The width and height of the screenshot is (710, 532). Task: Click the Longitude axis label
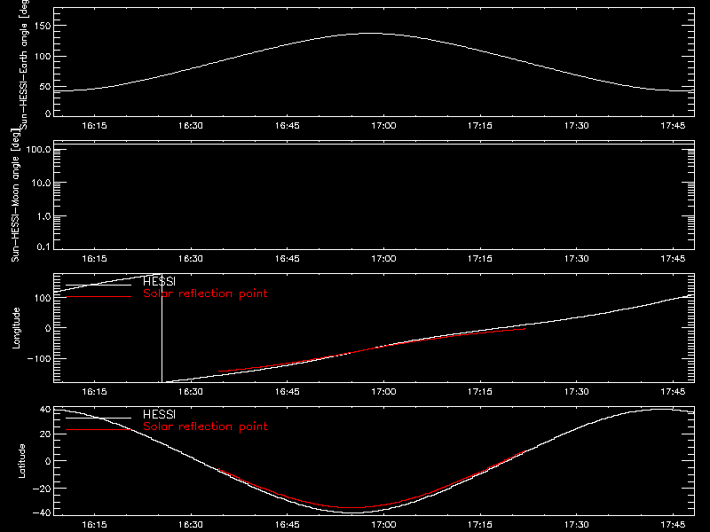pos(16,328)
